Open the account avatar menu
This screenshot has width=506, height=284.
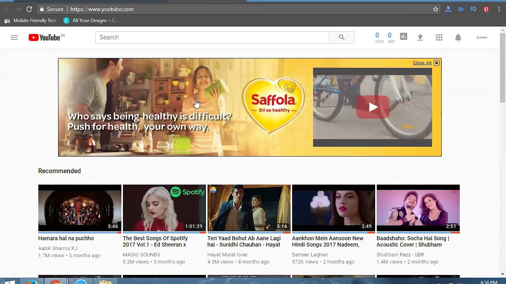482,37
